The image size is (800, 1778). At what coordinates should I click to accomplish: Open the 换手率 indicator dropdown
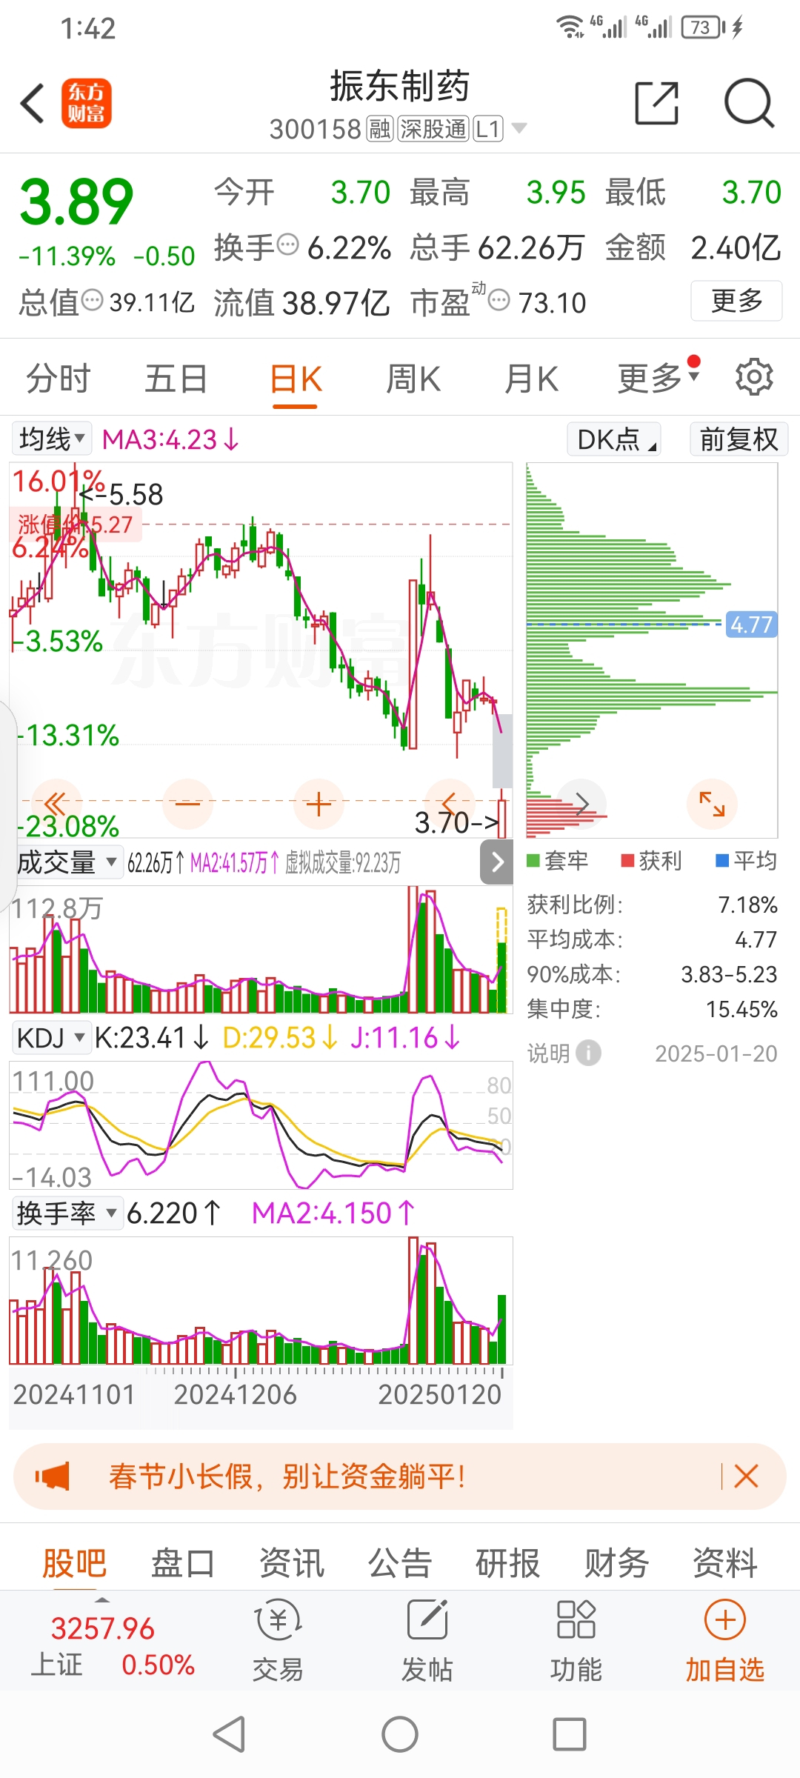(67, 1213)
